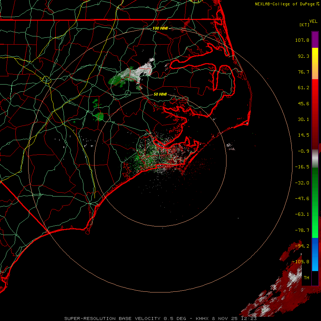This screenshot has width=321, height=321.
Task: Click the 61.2 velocity scale value
Action: tap(304, 88)
